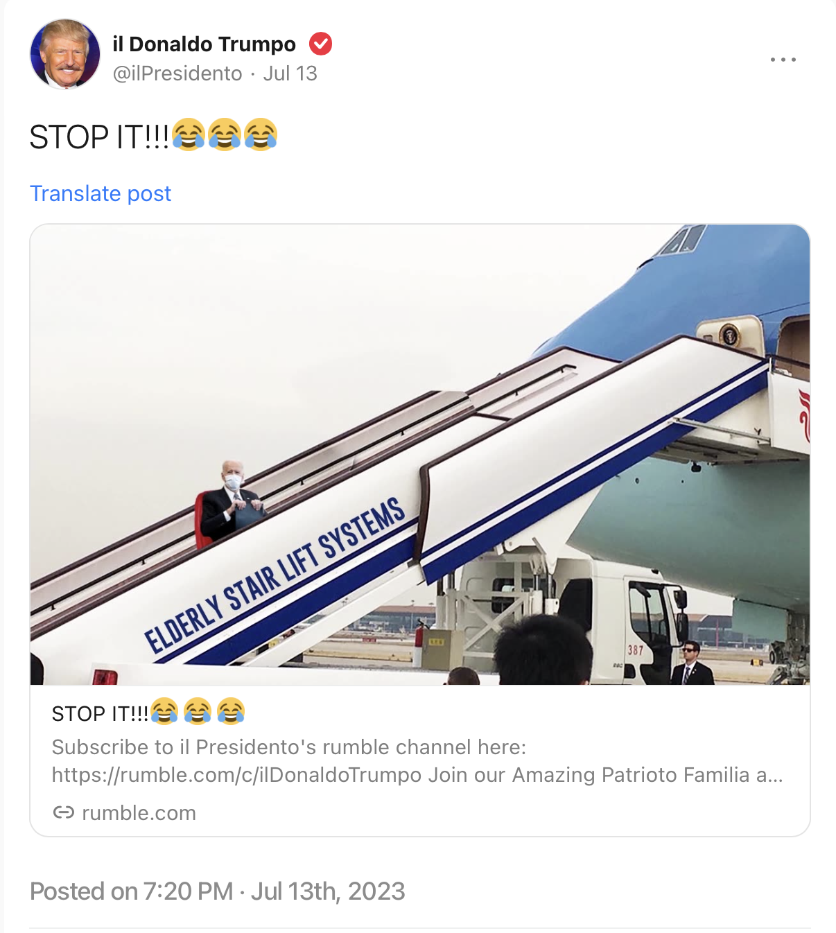This screenshot has width=836, height=933.
Task: Click the "Subscribe to il Presidento's rumble channel" description
Action: (289, 747)
